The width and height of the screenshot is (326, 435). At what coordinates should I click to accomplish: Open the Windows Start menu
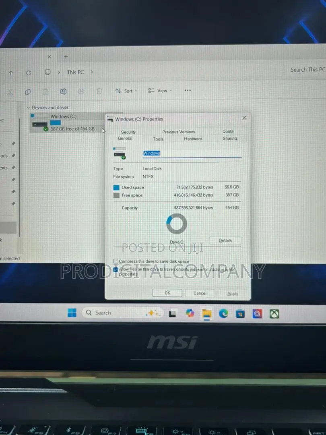(72, 313)
